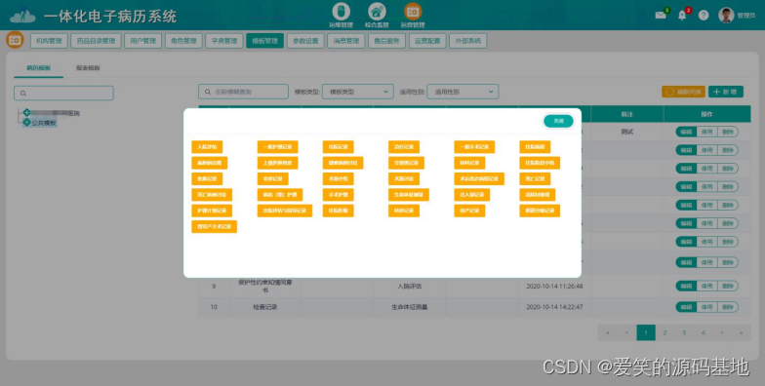
Task: Open the 参数设置 menu
Action: [305, 41]
